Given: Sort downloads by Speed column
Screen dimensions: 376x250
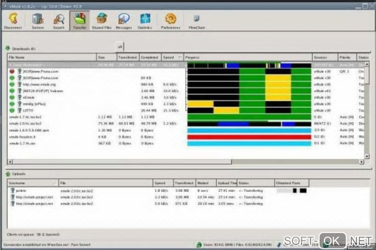Looking at the screenshot, I should pos(173,58).
